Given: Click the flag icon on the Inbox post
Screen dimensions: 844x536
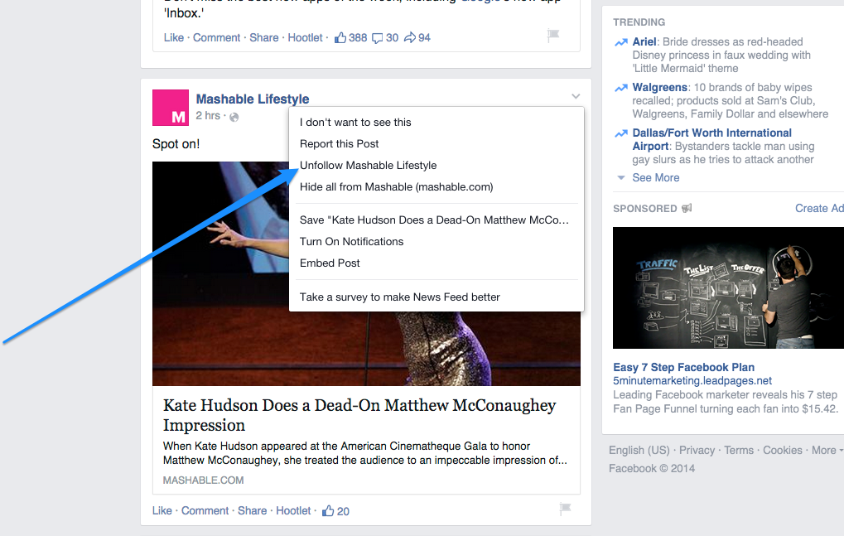Looking at the screenshot, I should [x=553, y=36].
